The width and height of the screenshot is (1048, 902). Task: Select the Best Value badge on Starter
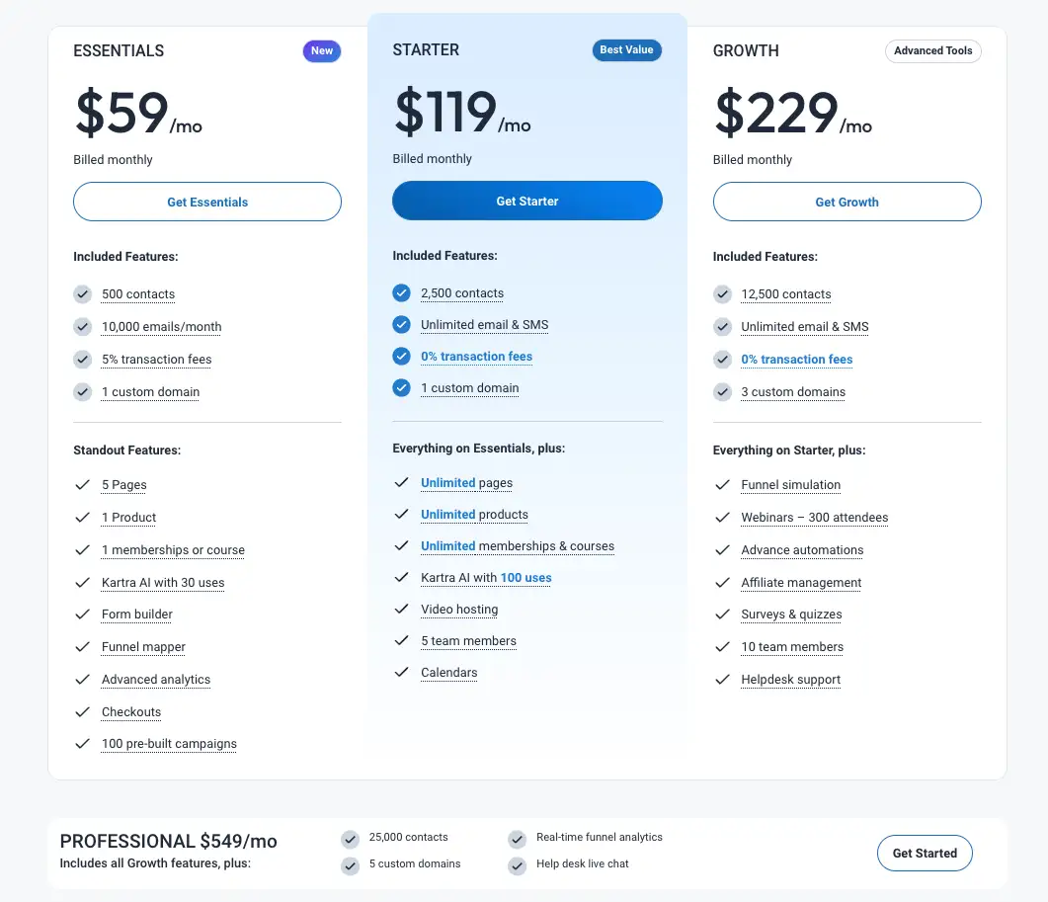[x=626, y=48]
